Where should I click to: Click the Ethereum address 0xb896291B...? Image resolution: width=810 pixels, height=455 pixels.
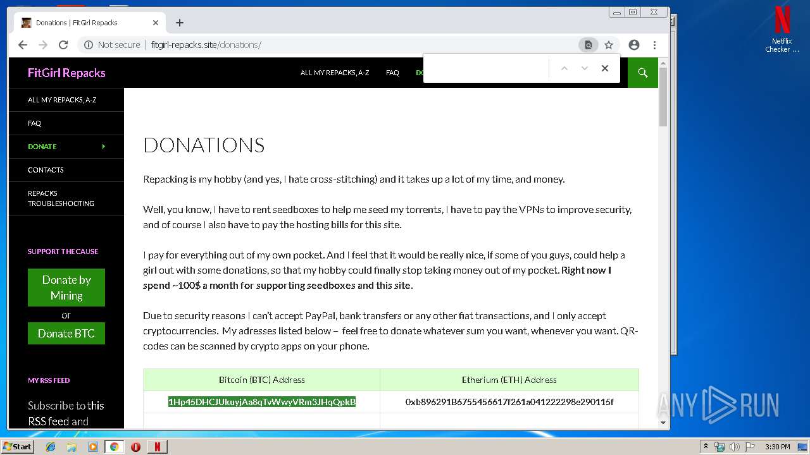[x=509, y=402]
